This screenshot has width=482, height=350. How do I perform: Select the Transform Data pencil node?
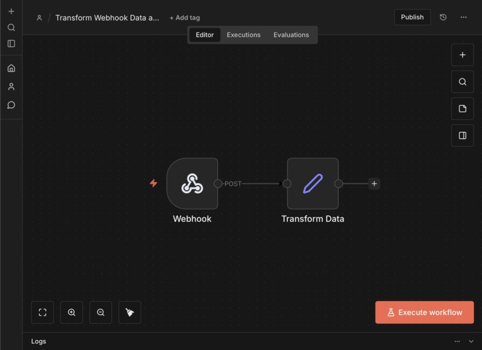click(313, 184)
